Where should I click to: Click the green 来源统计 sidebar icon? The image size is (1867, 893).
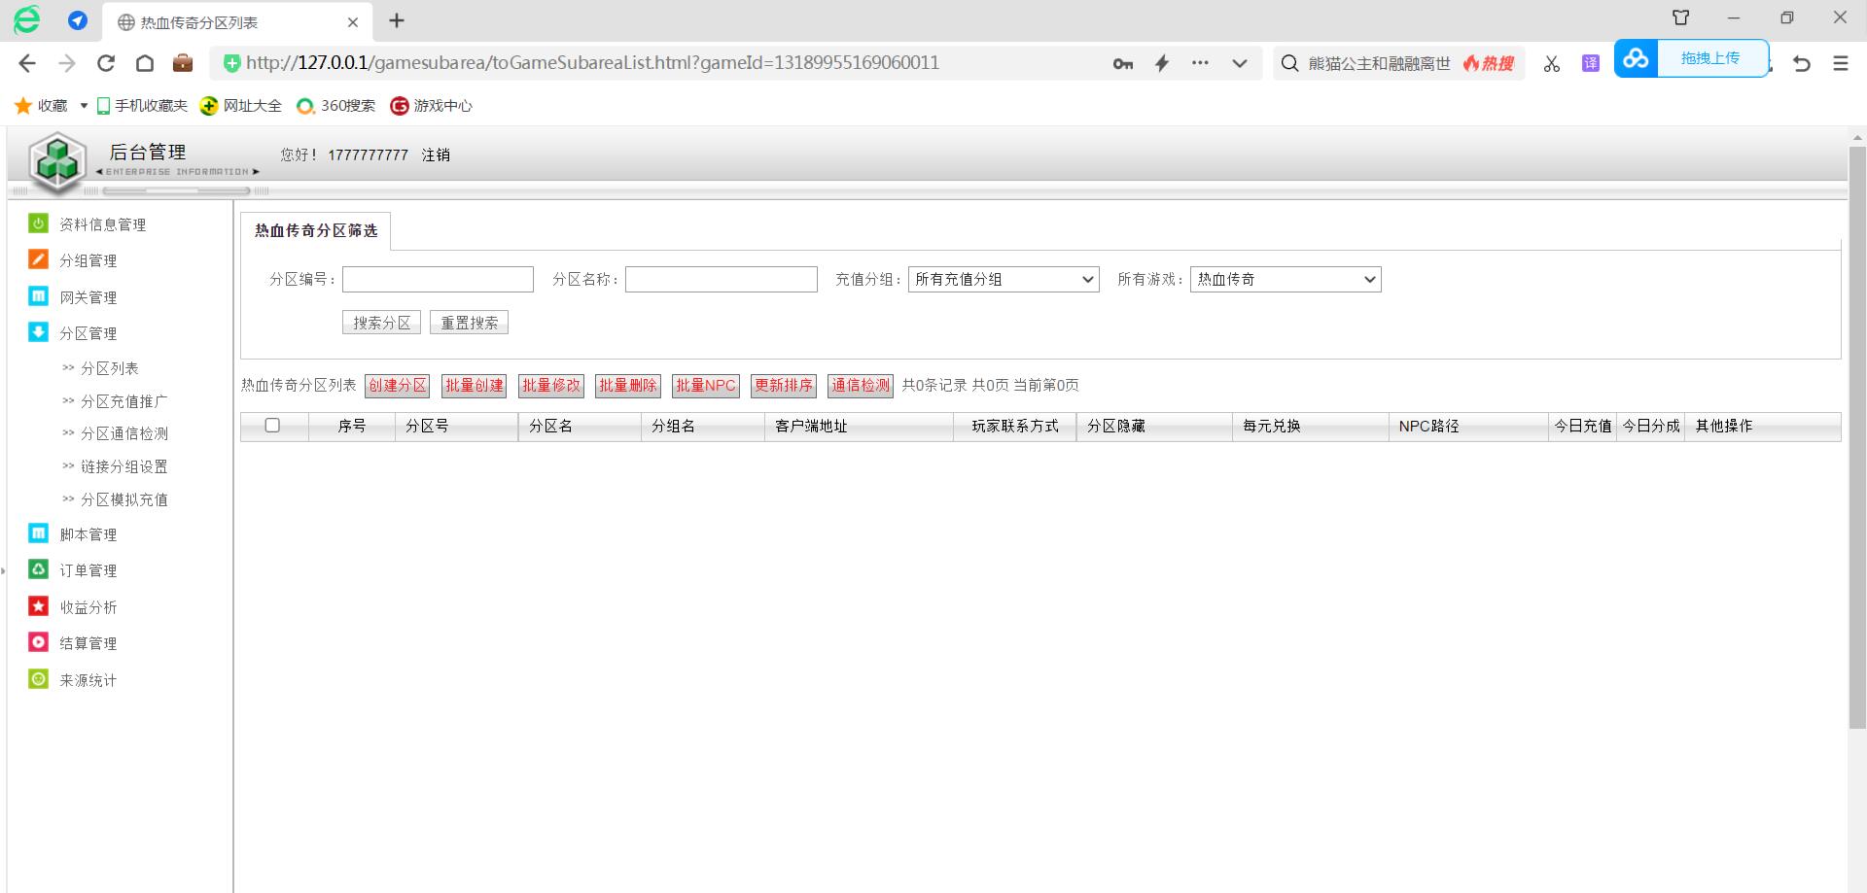[38, 679]
